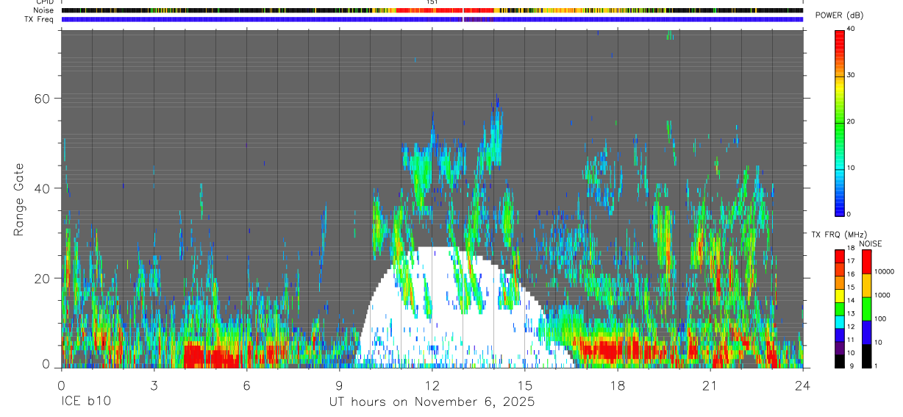The width and height of the screenshot is (903, 417).
Task: Click the '1000' label on NOISE legend
Action: point(882,295)
